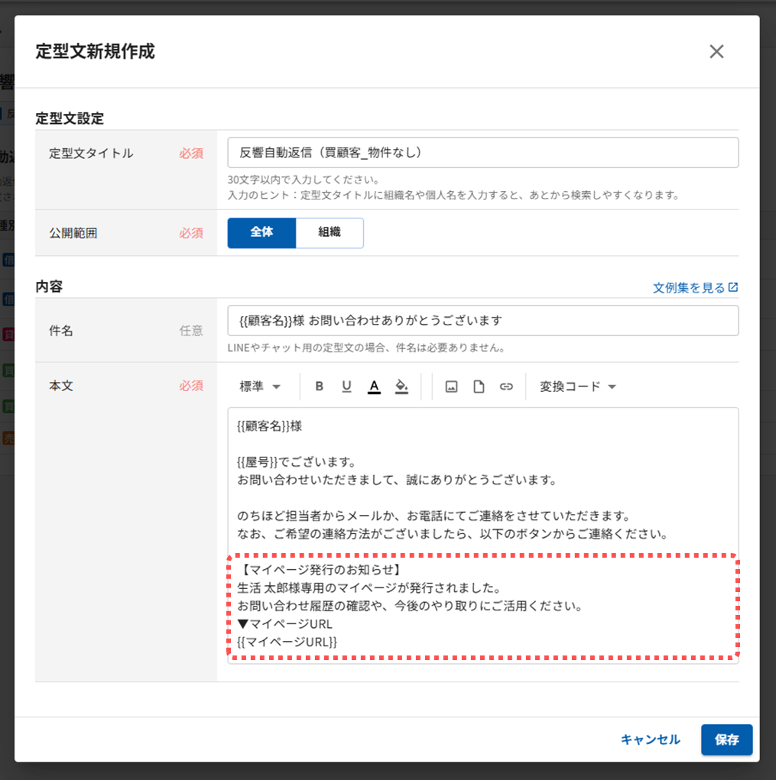Insert an image into the body
Viewport: 776px width, 780px height.
[451, 387]
